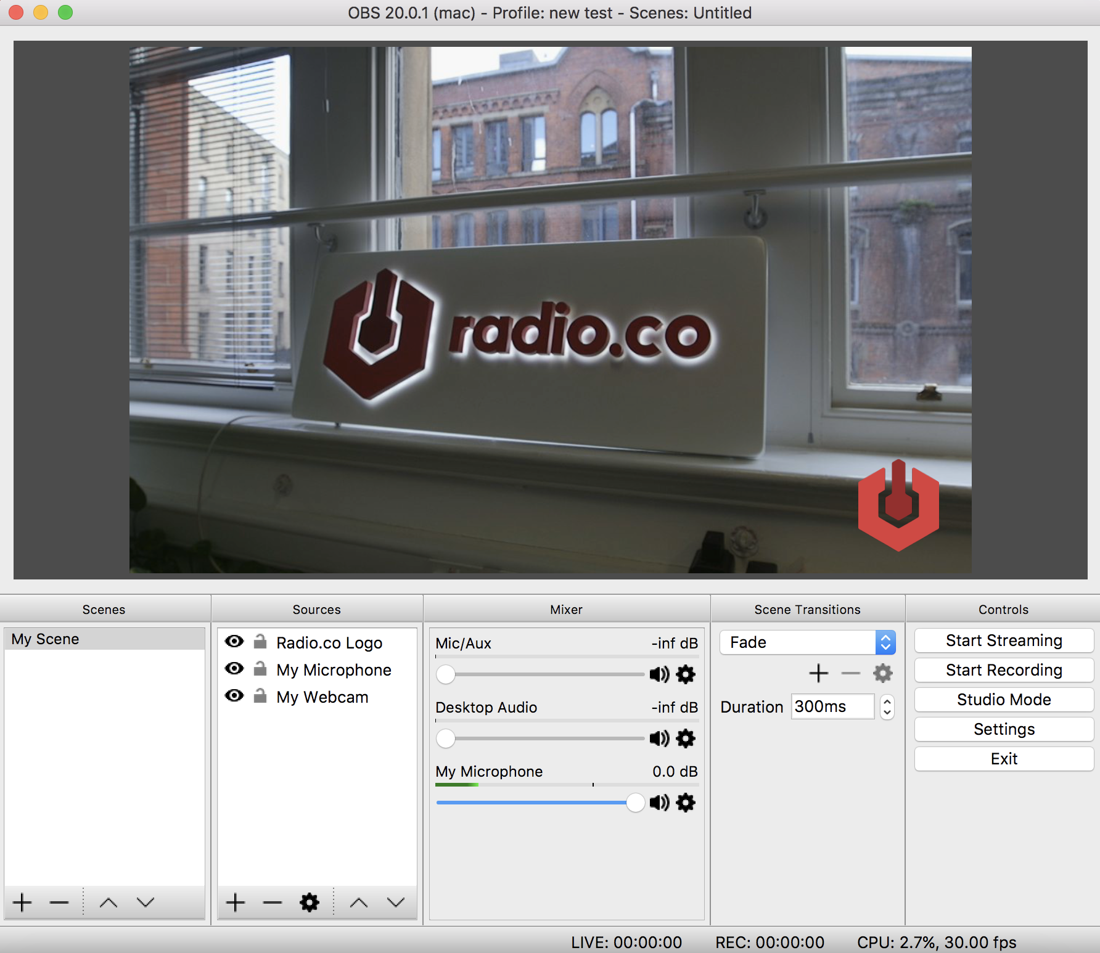Mute Desktop Audio speaker icon
This screenshot has width=1100, height=953.
click(659, 738)
